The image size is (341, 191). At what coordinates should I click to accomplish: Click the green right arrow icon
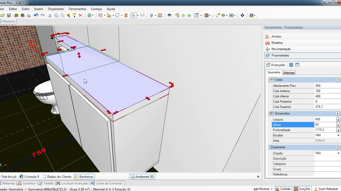click(x=189, y=15)
